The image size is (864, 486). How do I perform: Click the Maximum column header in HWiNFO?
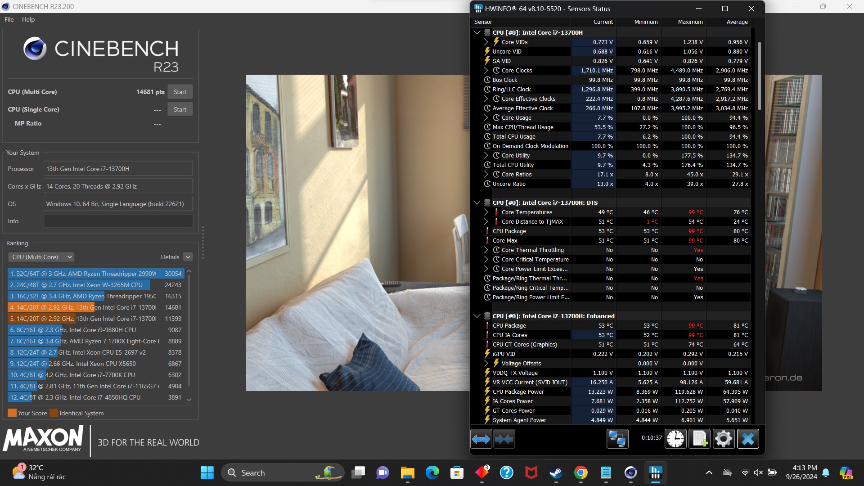(684, 22)
